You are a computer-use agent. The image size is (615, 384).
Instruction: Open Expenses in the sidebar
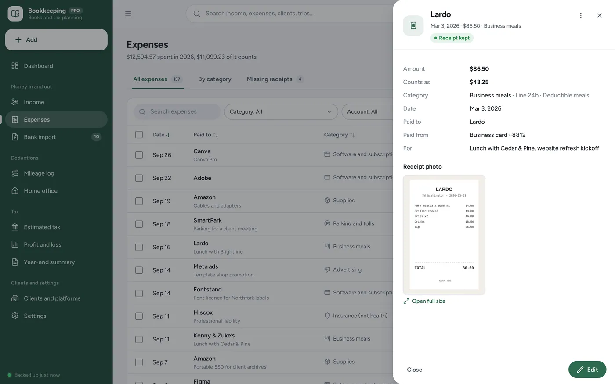coord(56,119)
